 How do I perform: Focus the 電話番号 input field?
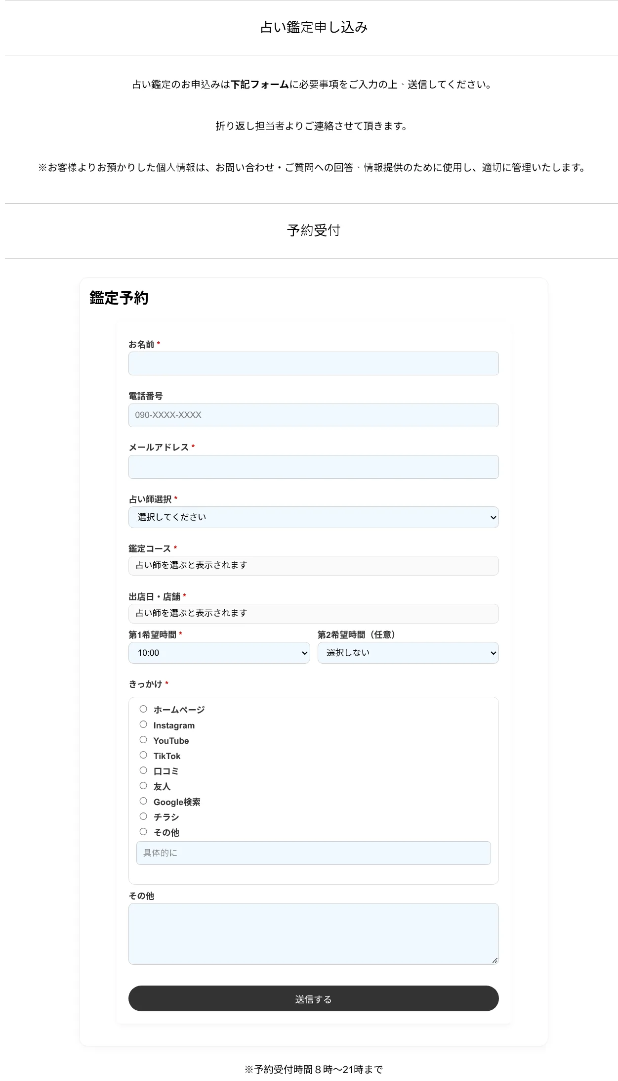(x=313, y=415)
